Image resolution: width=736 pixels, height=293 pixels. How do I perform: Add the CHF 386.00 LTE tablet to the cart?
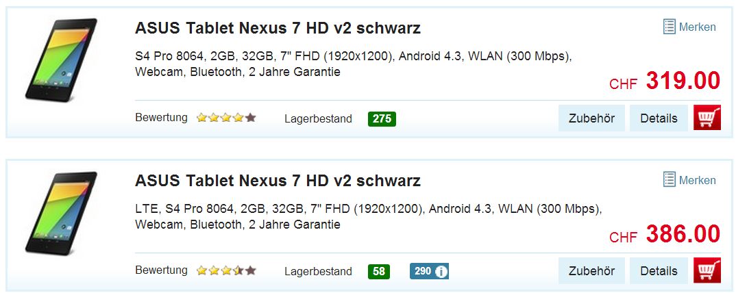[x=707, y=270]
